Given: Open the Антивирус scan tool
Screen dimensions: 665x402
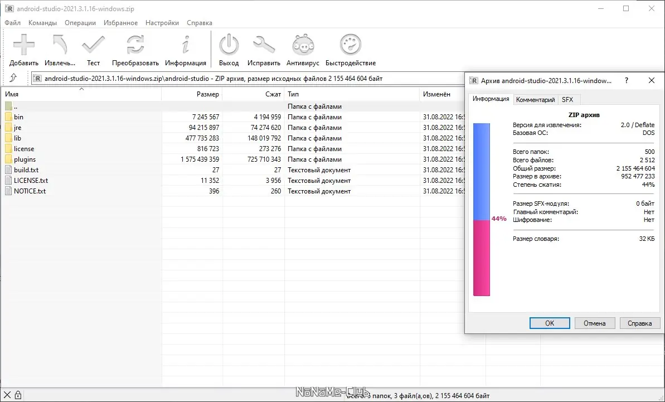Looking at the screenshot, I should click(303, 45).
